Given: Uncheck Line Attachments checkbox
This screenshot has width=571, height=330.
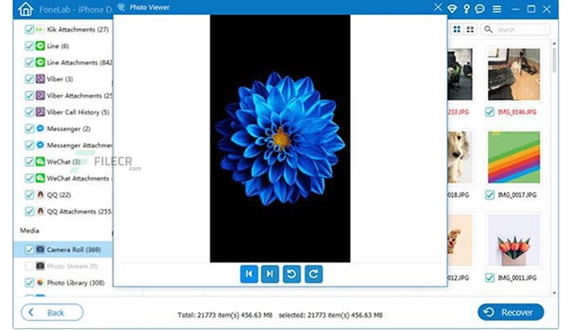Looking at the screenshot, I should (29, 63).
